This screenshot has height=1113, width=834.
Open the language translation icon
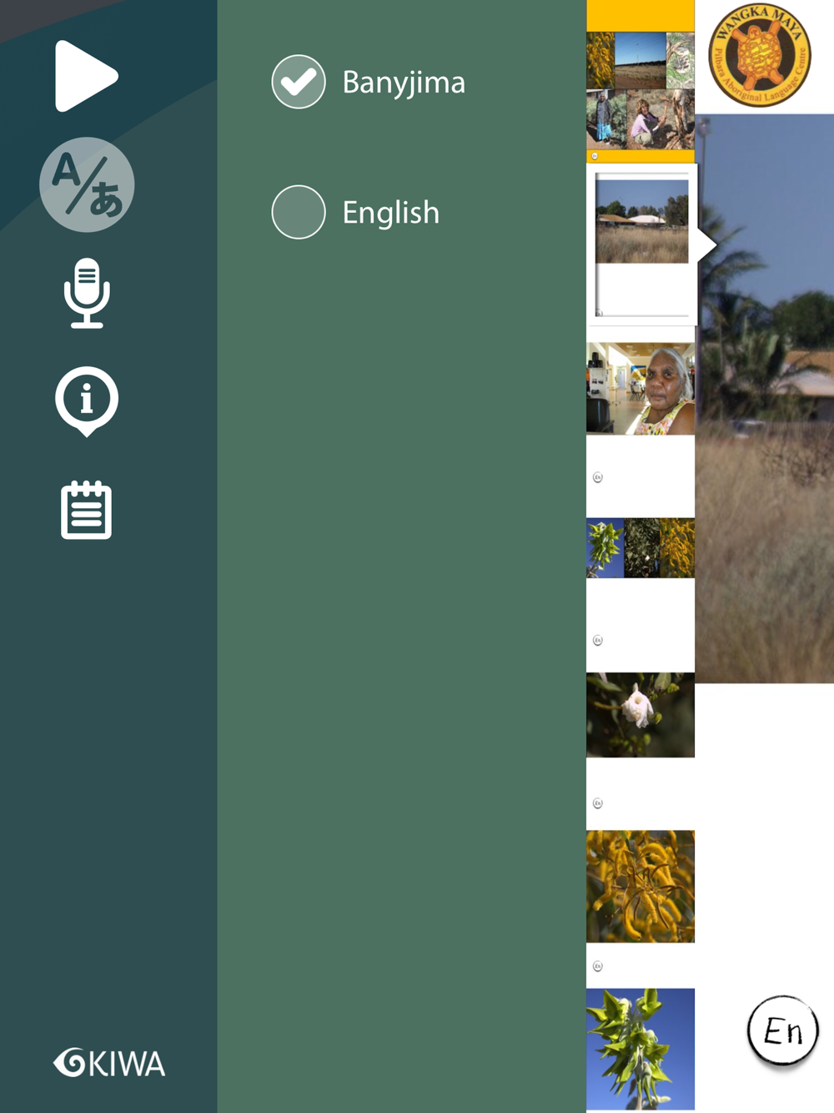[87, 184]
